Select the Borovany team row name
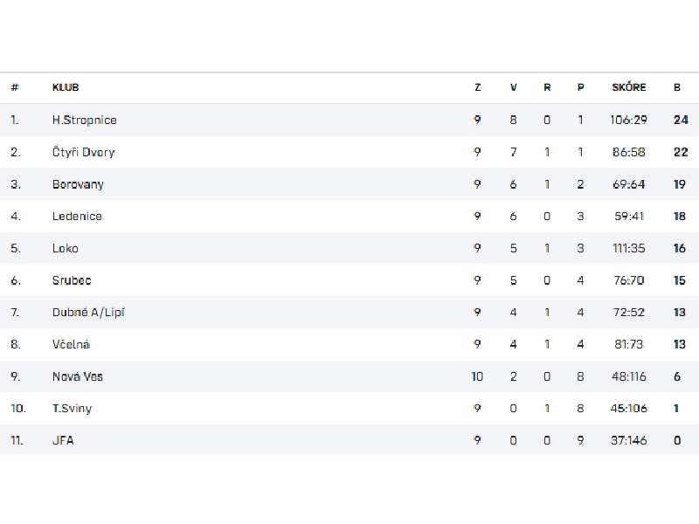Image resolution: width=699 pixels, height=524 pixels. coord(77,184)
